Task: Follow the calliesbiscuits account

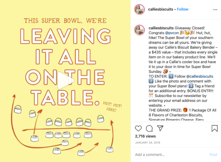Action: (183, 9)
